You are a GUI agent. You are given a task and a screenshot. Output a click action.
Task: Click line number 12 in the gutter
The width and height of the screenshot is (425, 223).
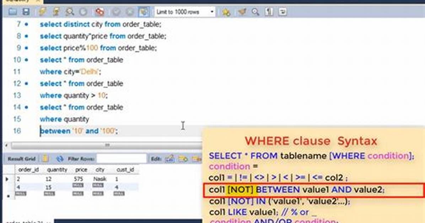coord(17,83)
